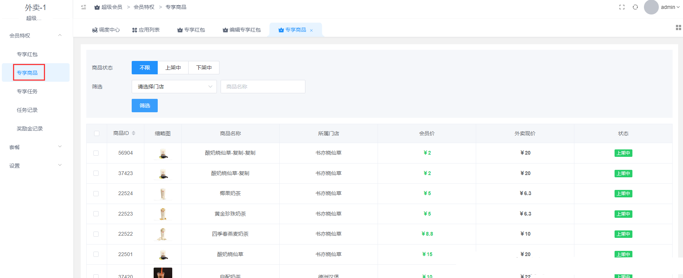Check the box for product 56904
683x278 pixels.
(x=96, y=153)
